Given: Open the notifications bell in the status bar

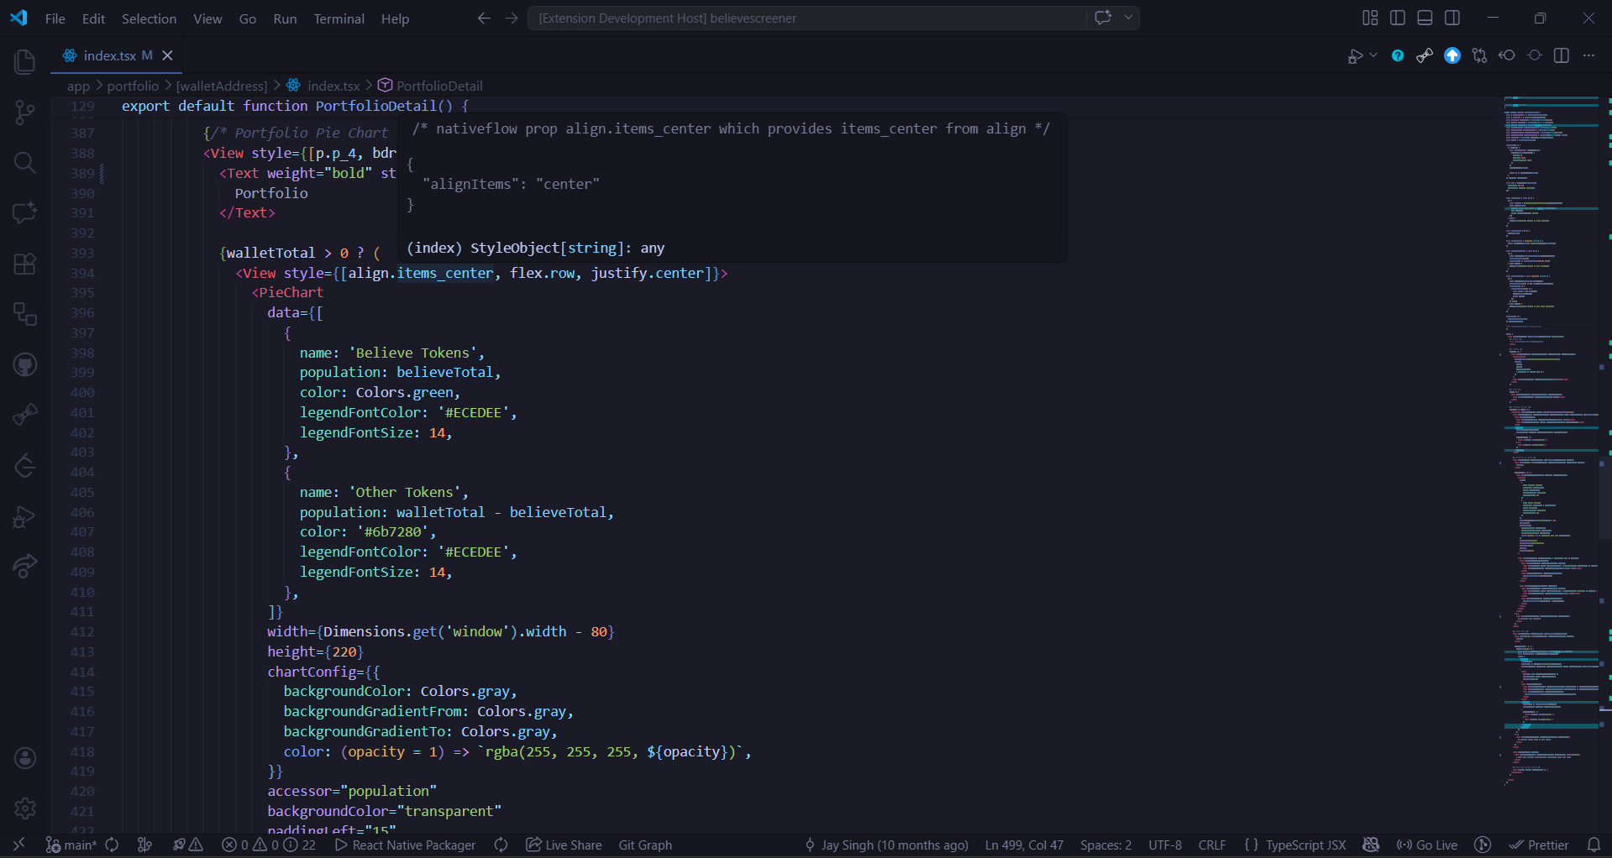Looking at the screenshot, I should pyautogui.click(x=1594, y=845).
